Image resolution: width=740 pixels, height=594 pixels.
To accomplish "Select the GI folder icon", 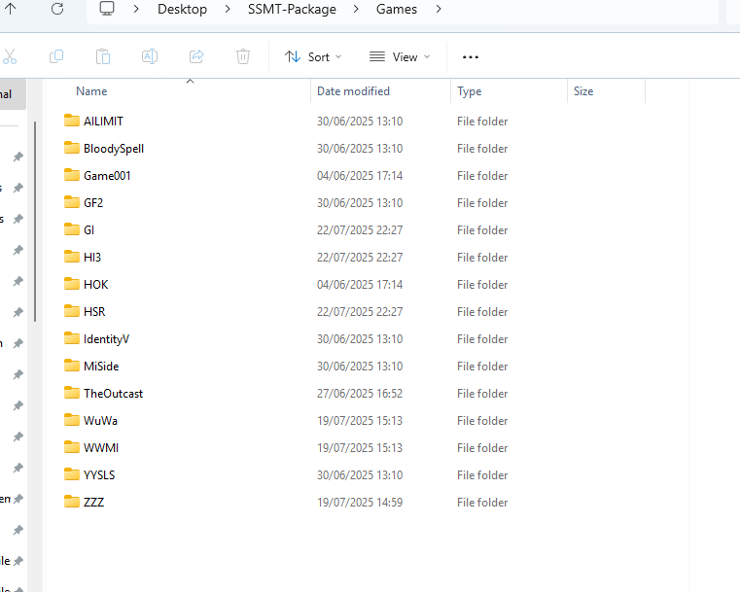I will (72, 229).
